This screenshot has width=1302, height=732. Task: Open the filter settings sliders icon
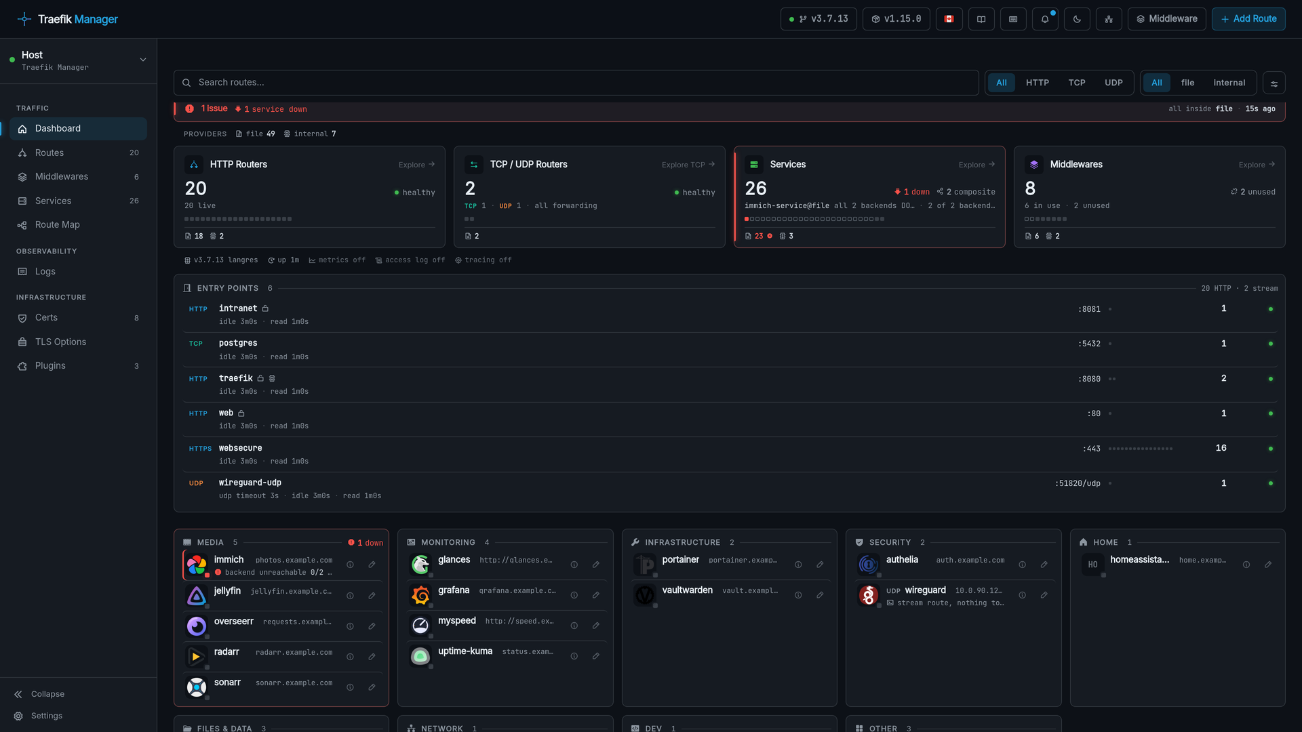[1274, 83]
